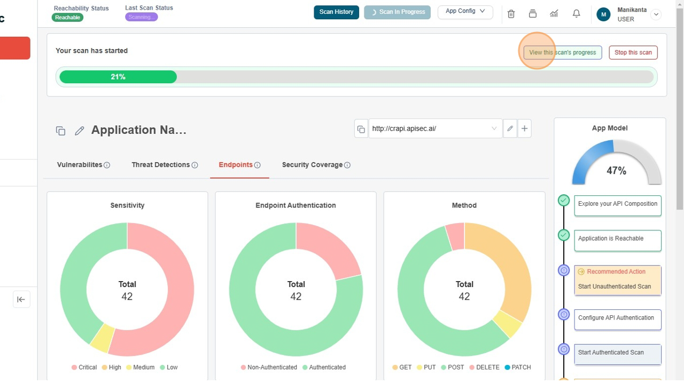Screen dimensions: 684x384
Task: Click the trash delete icon in header
Action: click(511, 14)
